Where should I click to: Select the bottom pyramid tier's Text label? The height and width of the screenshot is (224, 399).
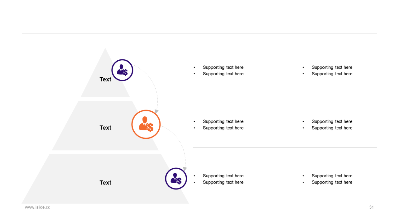(105, 183)
